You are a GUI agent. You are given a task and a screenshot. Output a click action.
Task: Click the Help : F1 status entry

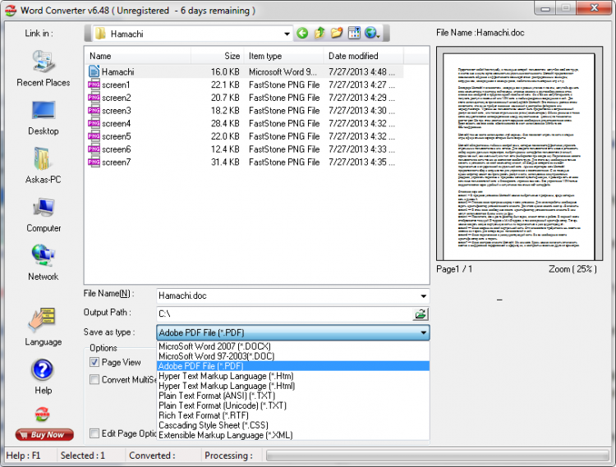[x=23, y=456]
